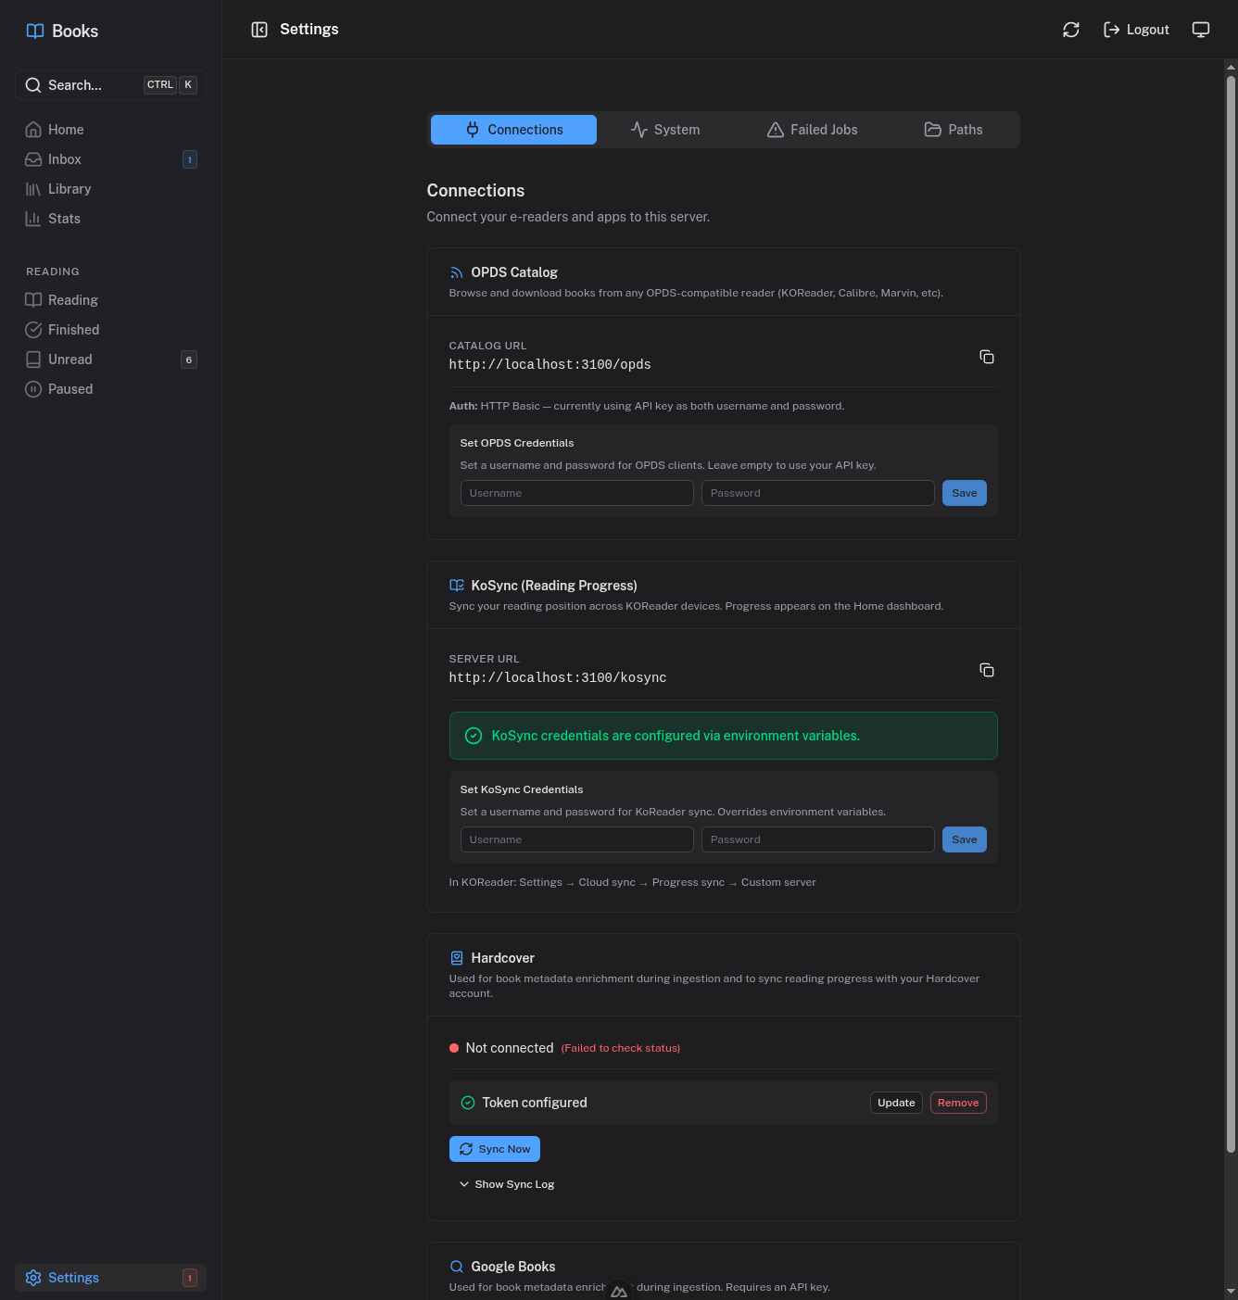Click the OPDS Username input field
Image resolution: width=1238 pixels, height=1300 pixels.
576,493
